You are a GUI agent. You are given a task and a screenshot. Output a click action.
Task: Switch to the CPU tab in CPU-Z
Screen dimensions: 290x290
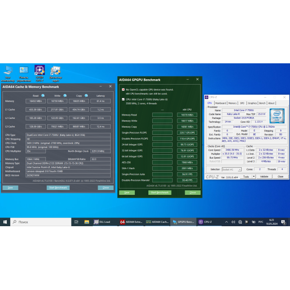click(x=210, y=103)
